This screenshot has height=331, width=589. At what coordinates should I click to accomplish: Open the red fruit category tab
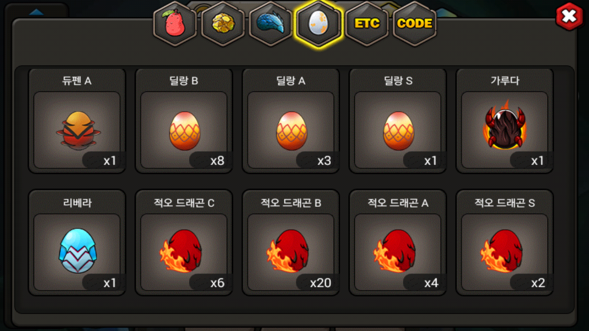click(x=175, y=23)
